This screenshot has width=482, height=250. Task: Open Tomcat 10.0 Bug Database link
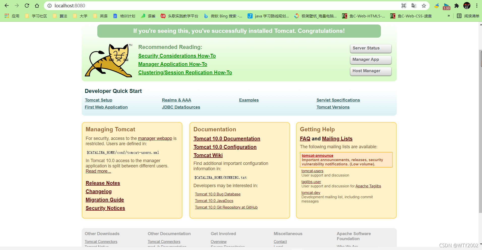coord(218,194)
